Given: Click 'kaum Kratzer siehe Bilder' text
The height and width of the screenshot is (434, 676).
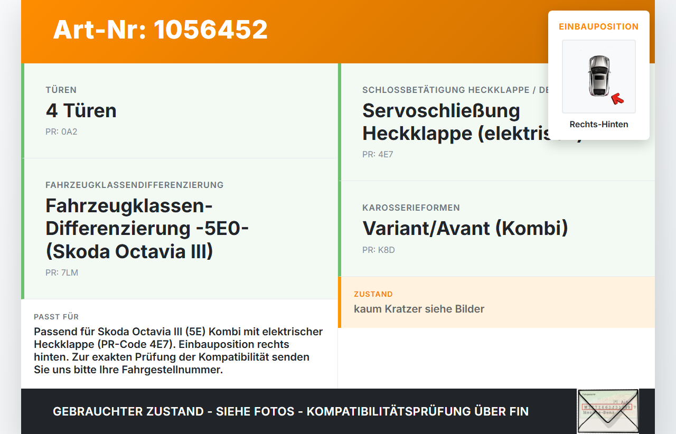Looking at the screenshot, I should pos(419,309).
